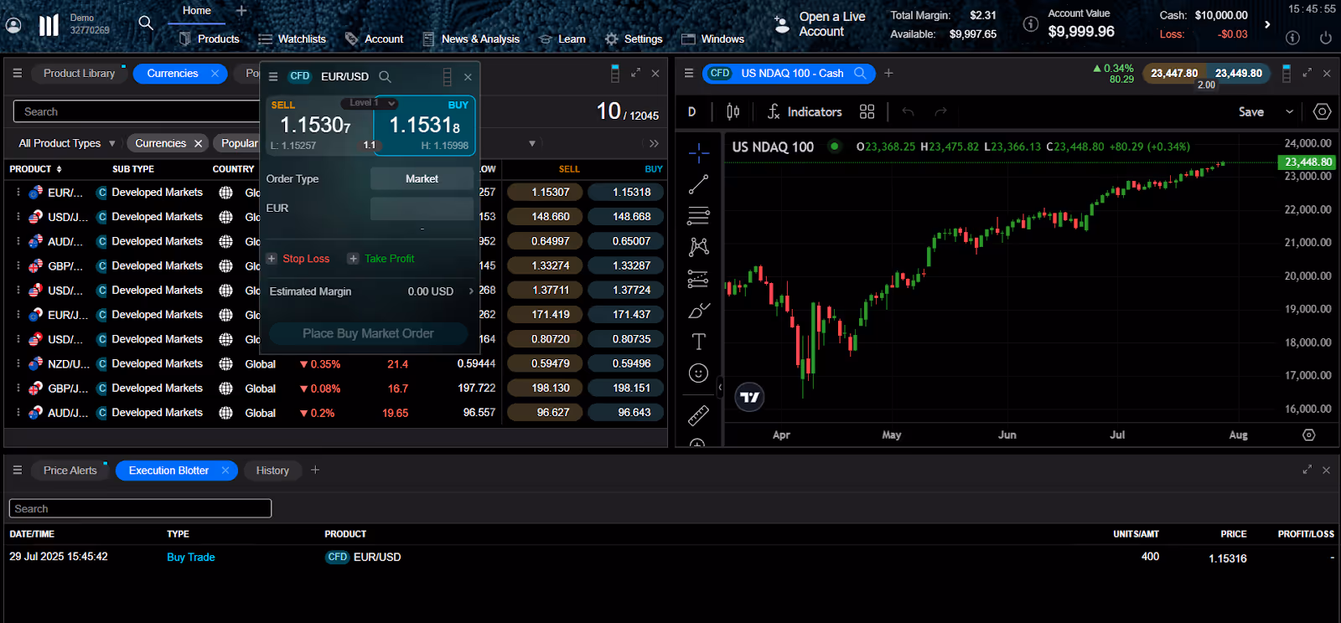Open the Products menu
Screen dimensions: 1341x623
point(210,39)
